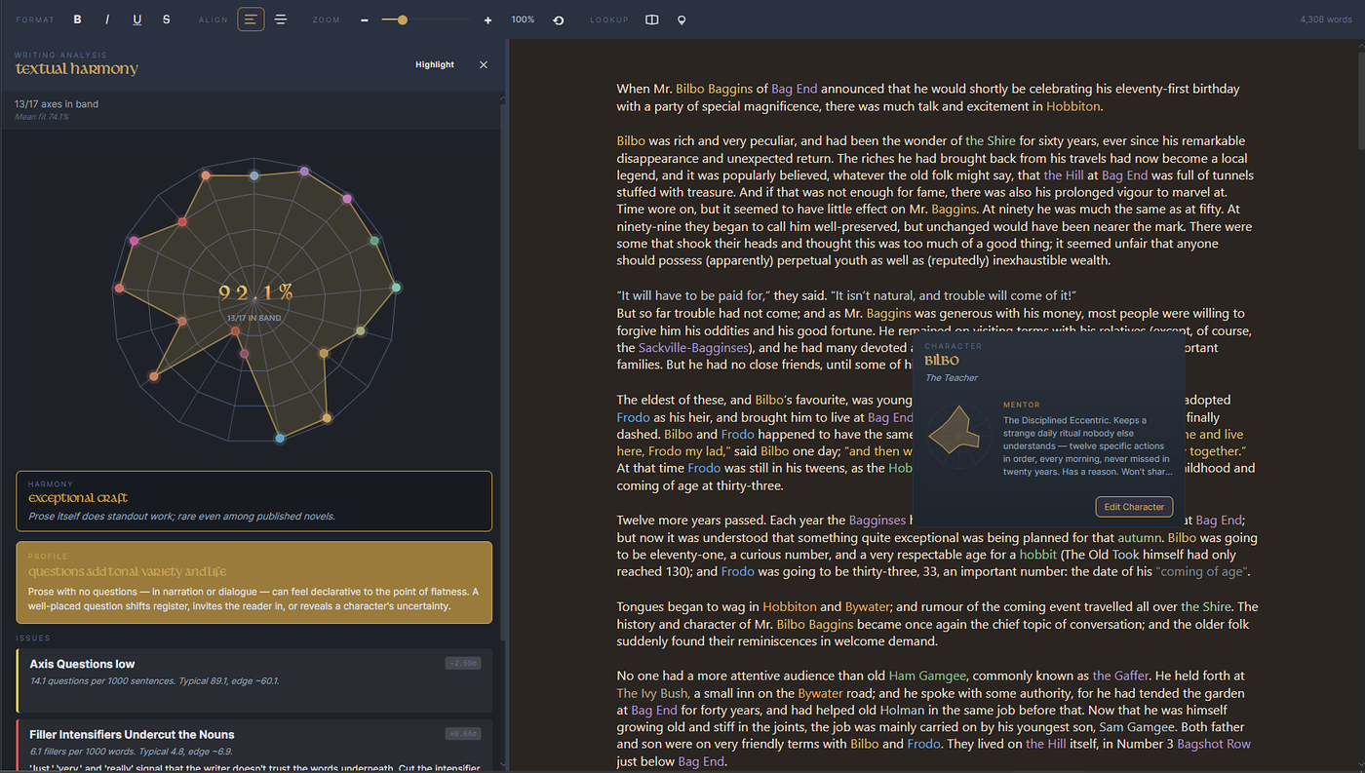Click the BILBO name in character popup

tap(942, 361)
